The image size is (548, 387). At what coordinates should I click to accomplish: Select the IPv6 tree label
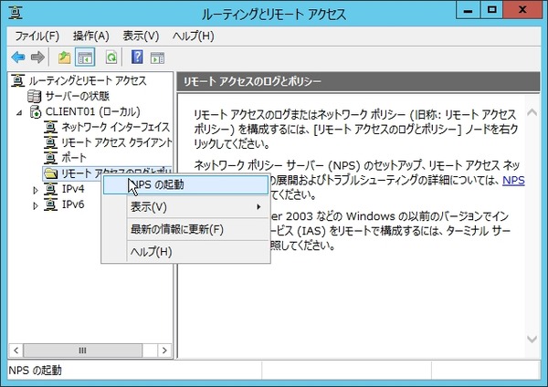[x=73, y=204]
